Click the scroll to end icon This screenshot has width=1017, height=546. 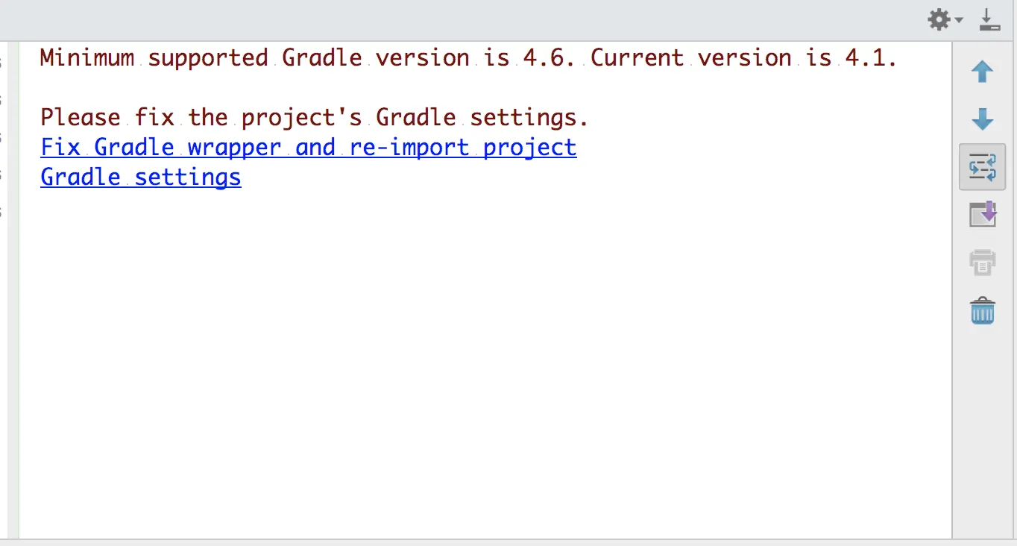[x=982, y=214]
